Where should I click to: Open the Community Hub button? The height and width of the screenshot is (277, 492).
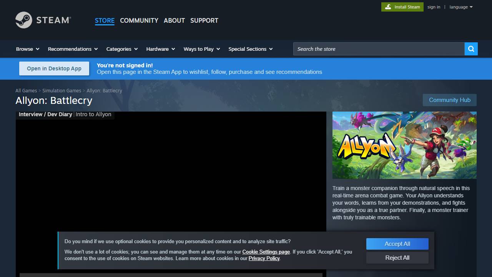(x=450, y=100)
